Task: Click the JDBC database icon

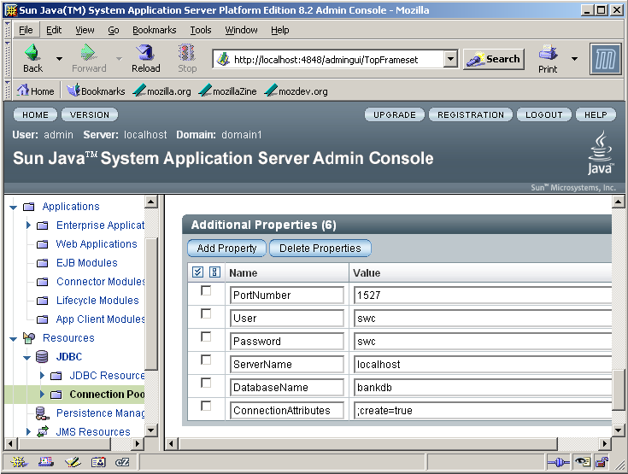Action: [42, 356]
